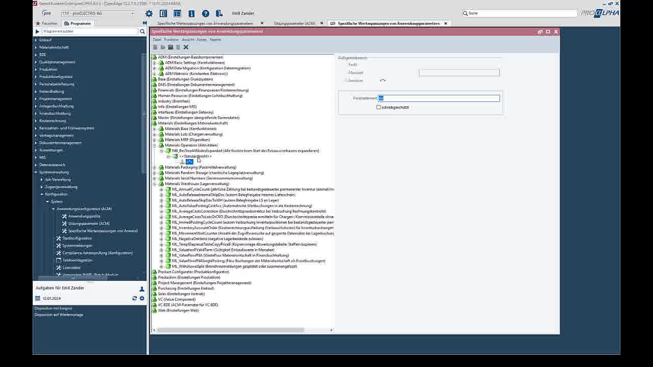Collapse the Materials Operation node
This screenshot has height=367, width=653.
(154, 145)
